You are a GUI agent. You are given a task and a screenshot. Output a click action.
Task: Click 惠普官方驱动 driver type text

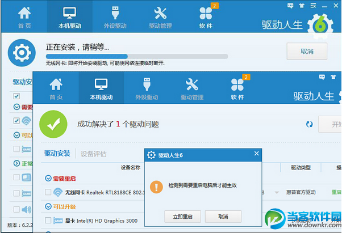pos(301,192)
